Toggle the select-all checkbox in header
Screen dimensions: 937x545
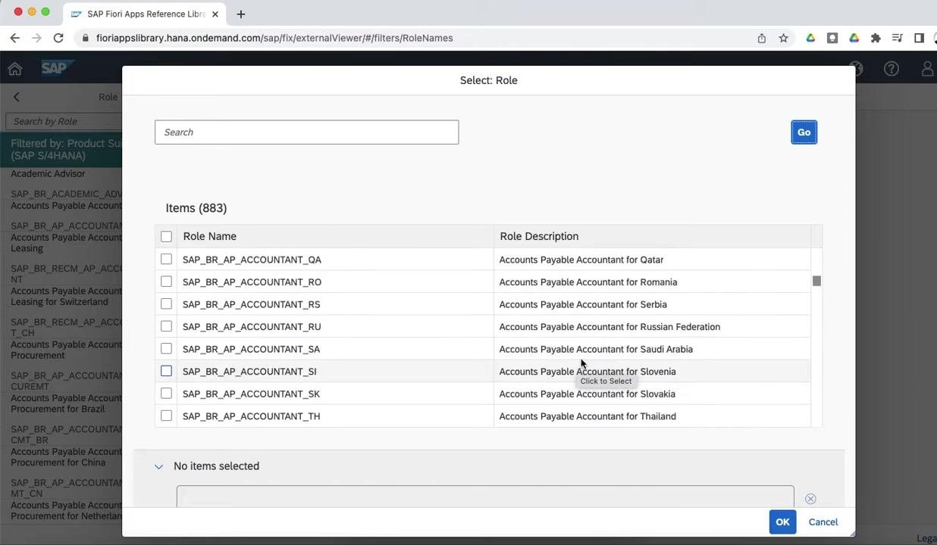coord(166,236)
